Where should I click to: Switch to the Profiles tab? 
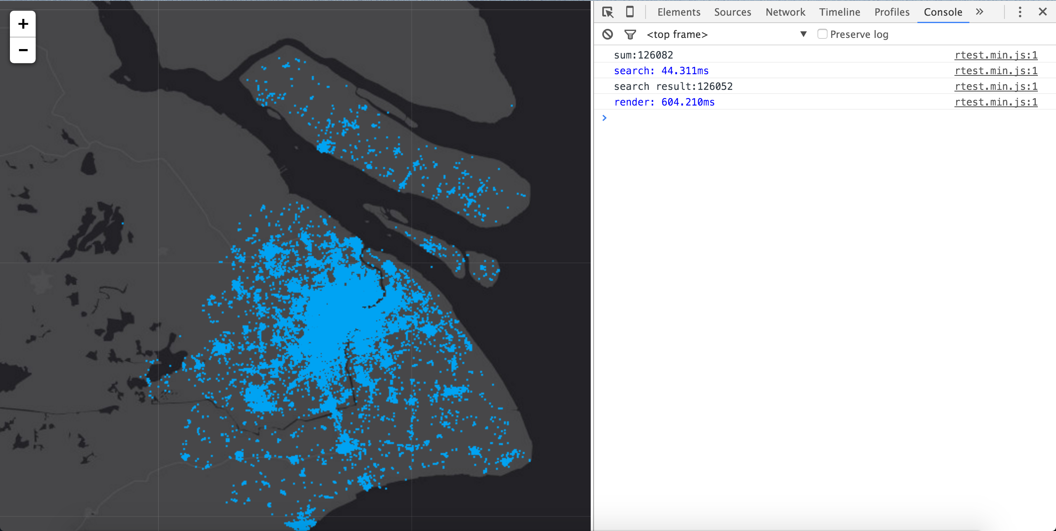tap(892, 12)
